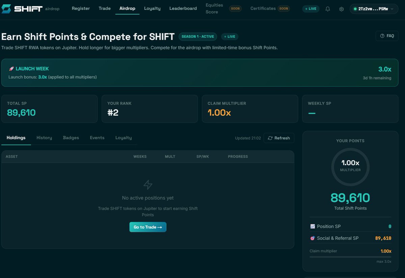Screen dimensions: 405x278
Task: Click the SEASON 1 · ACTIVE badge
Action: 198,36
